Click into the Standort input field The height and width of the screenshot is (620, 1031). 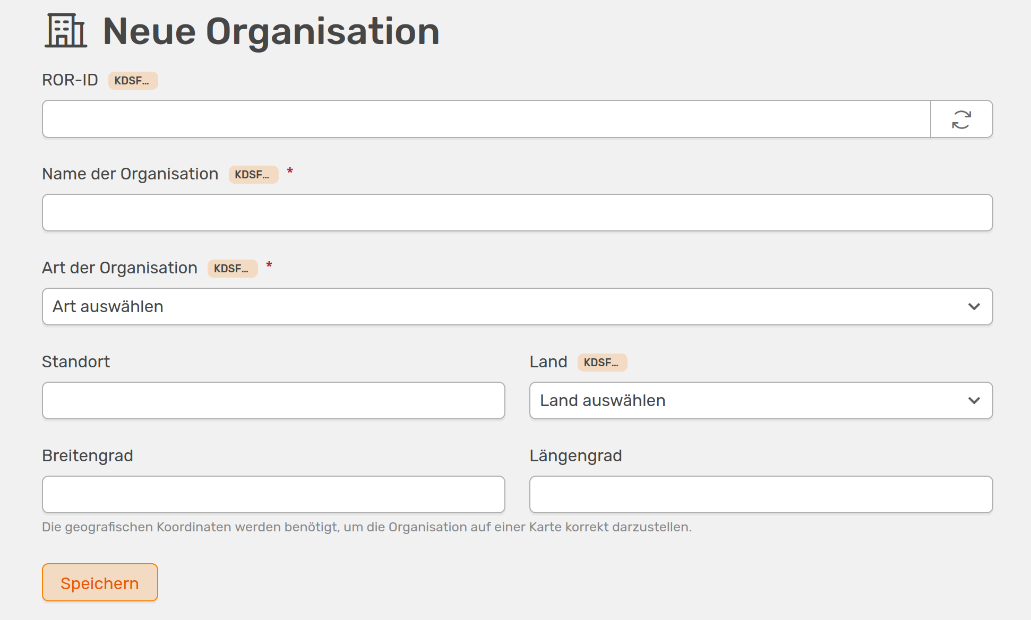pyautogui.click(x=273, y=401)
